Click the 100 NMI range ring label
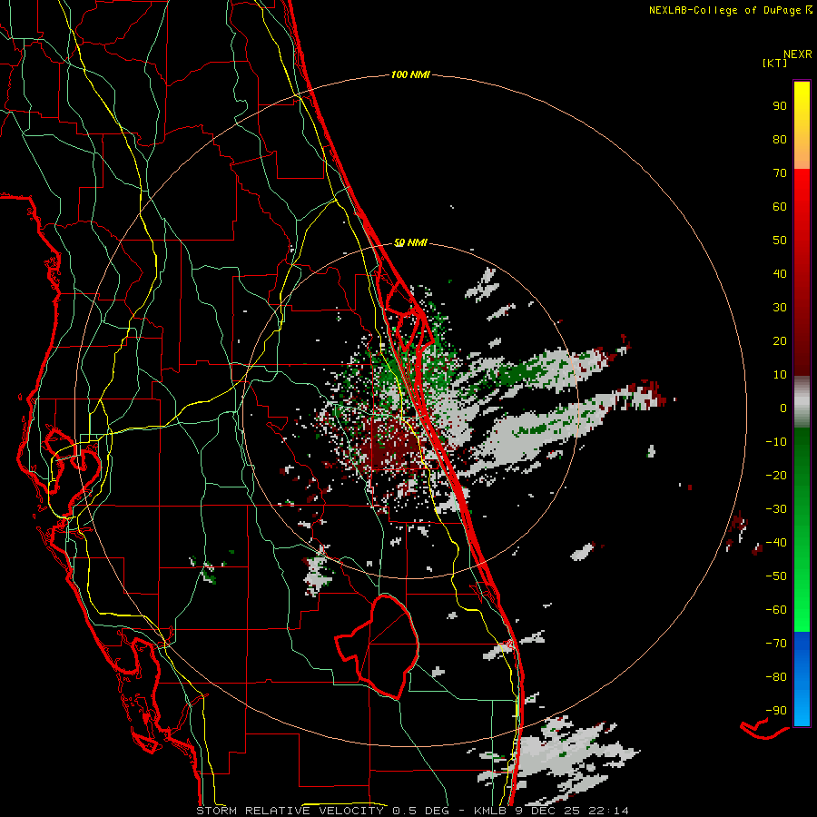The height and width of the screenshot is (817, 817). pos(410,74)
